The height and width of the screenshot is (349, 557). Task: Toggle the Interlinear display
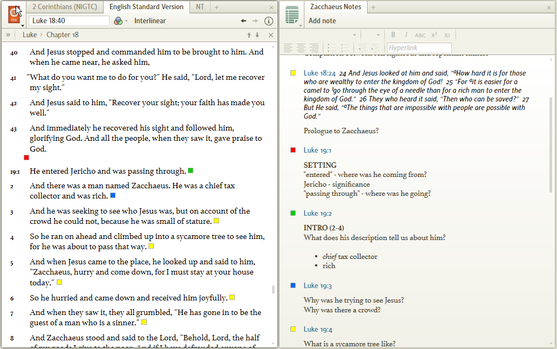pyautogui.click(x=150, y=21)
